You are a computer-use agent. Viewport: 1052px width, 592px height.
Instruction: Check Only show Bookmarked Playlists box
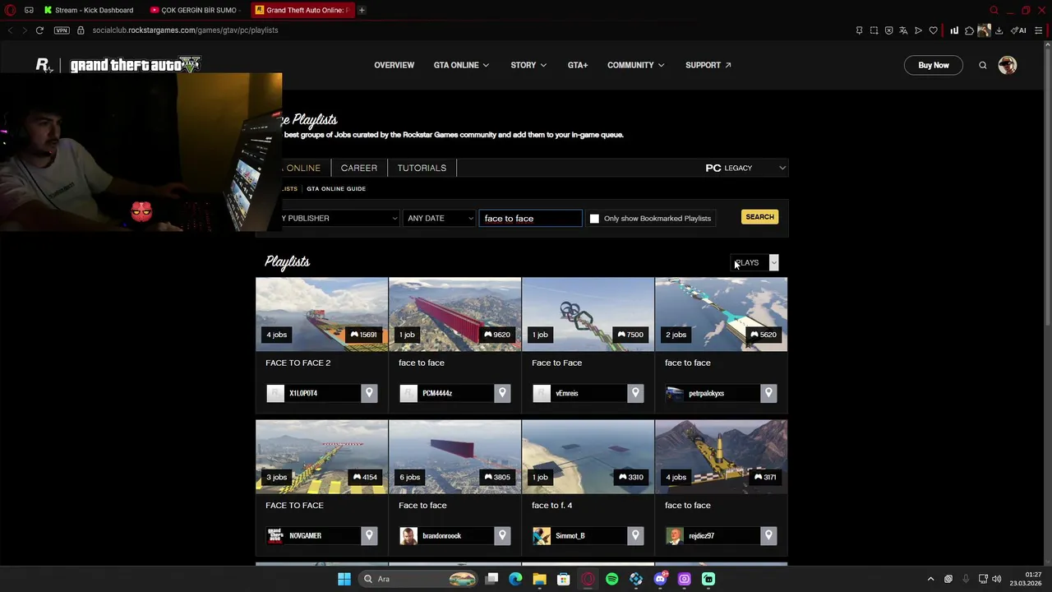tap(594, 218)
